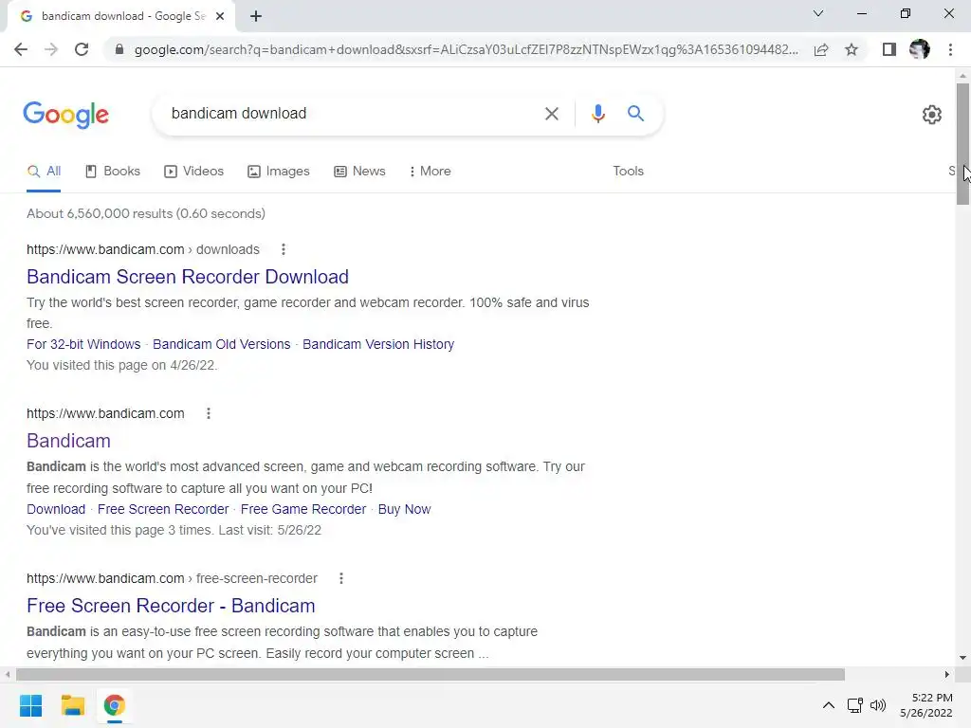This screenshot has width=971, height=728.
Task: Click the browser forward arrow
Action: pos(51,49)
